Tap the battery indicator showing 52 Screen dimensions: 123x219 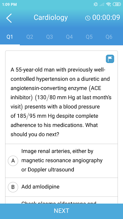pos(117,4)
